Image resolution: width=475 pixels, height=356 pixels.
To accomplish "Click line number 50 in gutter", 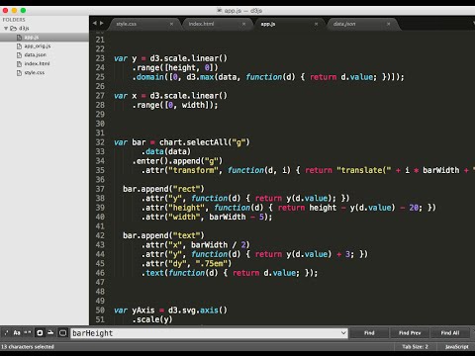I will 100,311.
